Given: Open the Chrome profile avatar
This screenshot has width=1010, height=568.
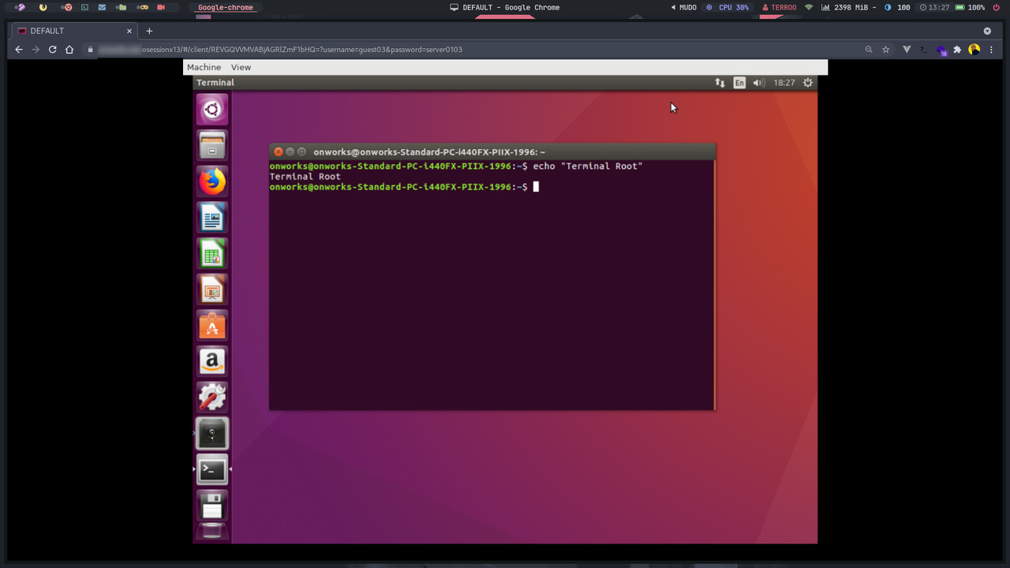Looking at the screenshot, I should point(974,49).
